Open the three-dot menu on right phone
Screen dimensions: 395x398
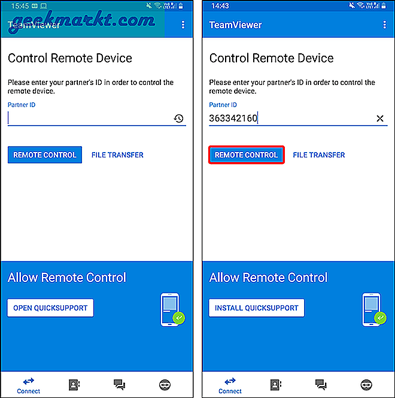(x=385, y=25)
